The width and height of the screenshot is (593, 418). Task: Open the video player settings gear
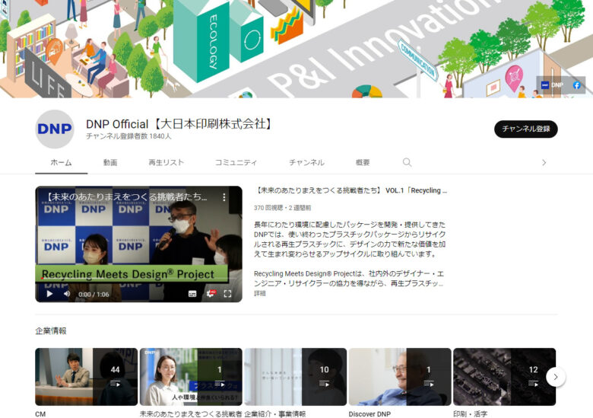pos(211,294)
